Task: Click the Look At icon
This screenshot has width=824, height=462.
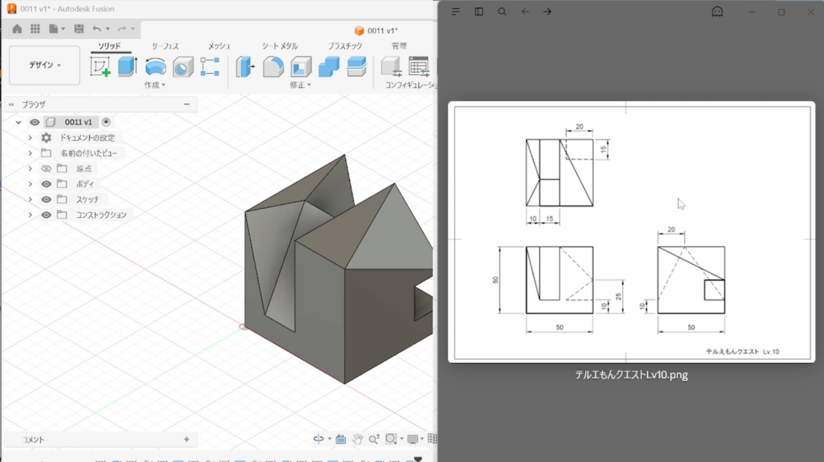Action: click(341, 439)
